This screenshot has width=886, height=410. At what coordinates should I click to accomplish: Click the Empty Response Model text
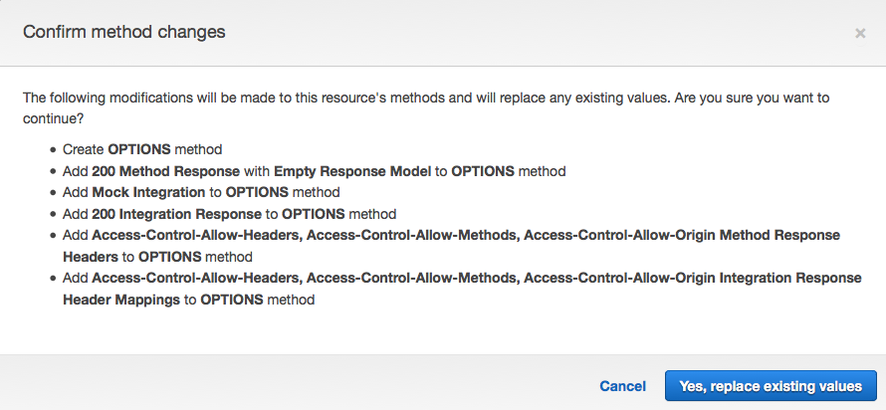352,171
